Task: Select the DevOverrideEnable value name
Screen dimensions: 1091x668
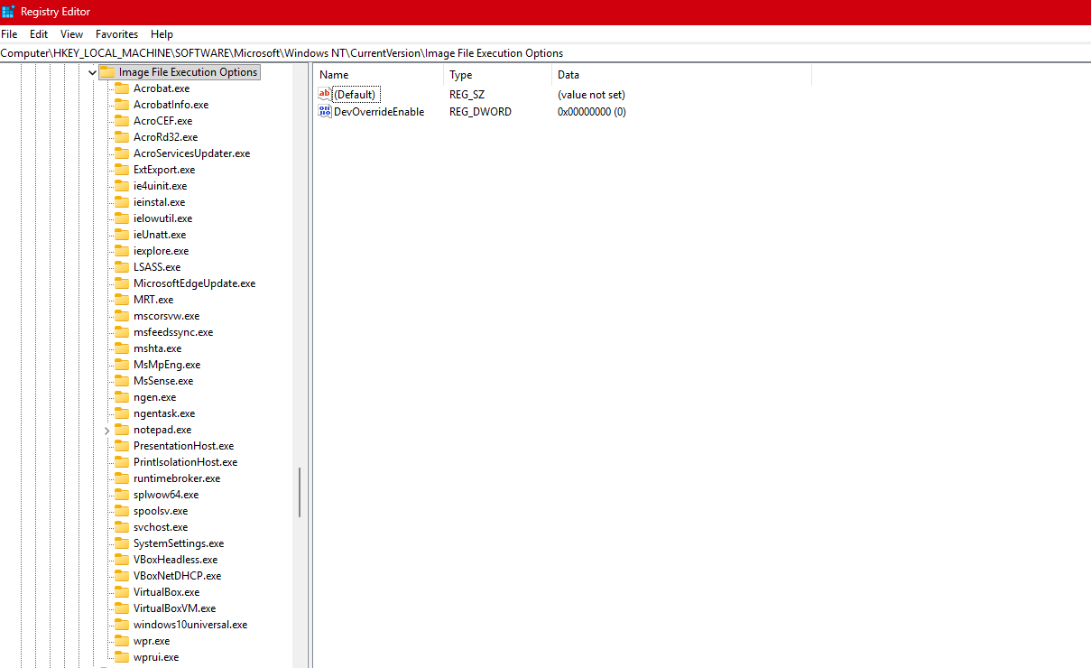Action: click(x=379, y=112)
